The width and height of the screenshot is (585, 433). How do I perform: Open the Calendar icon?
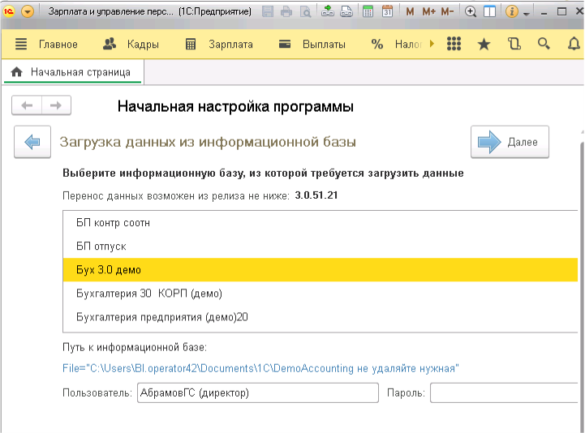point(387,11)
